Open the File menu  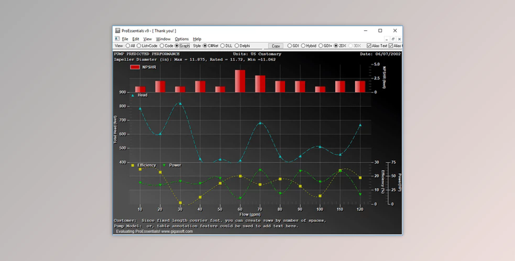coord(125,38)
